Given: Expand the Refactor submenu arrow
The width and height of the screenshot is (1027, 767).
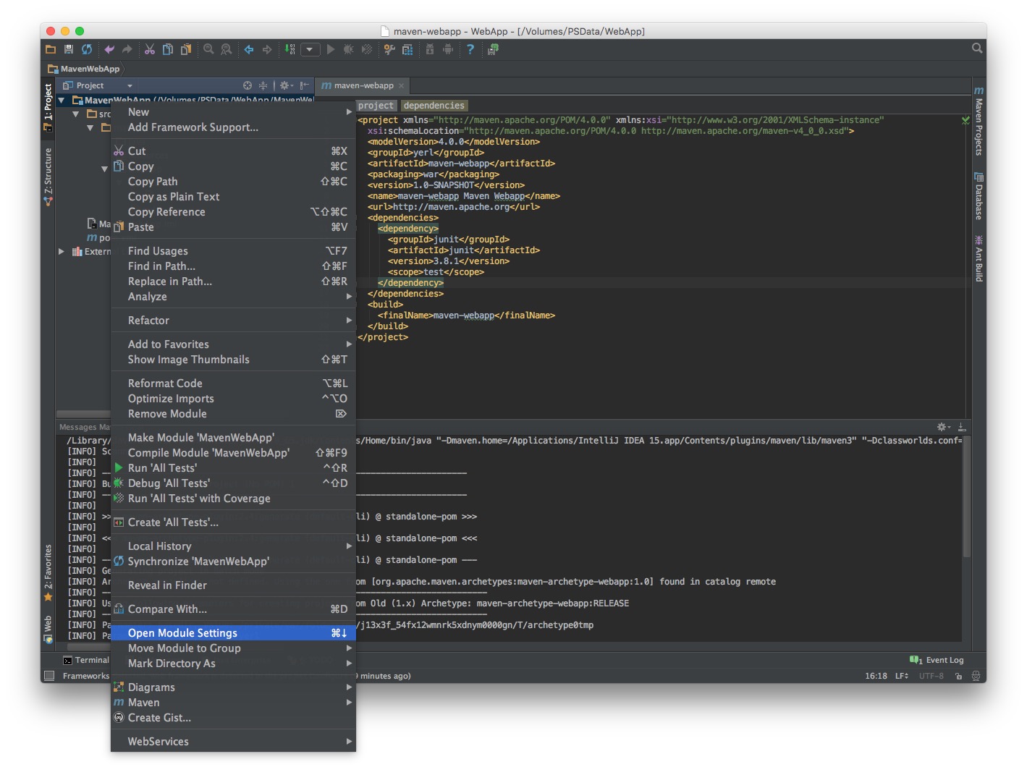Looking at the screenshot, I should (349, 321).
